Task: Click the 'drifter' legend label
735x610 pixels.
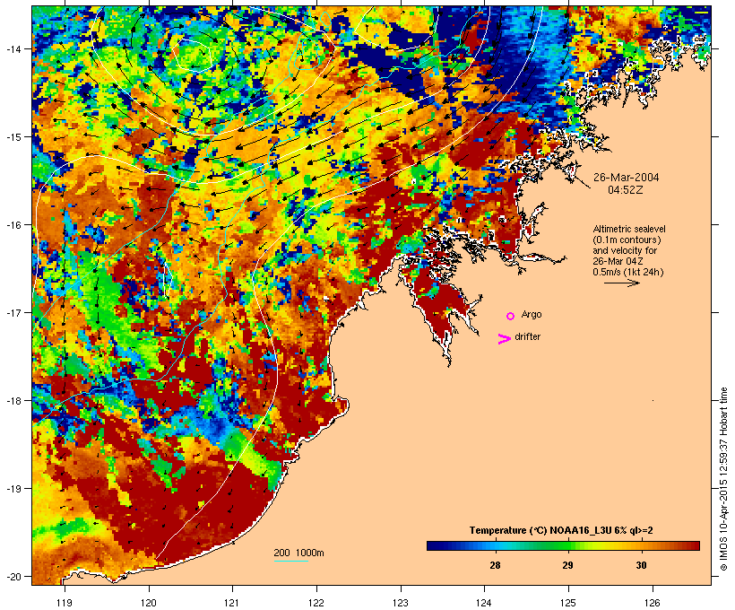Action: [x=527, y=336]
